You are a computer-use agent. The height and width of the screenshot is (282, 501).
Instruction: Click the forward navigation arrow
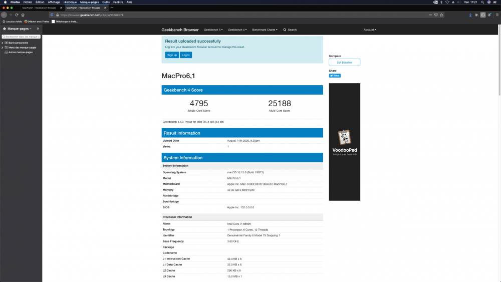[10, 15]
